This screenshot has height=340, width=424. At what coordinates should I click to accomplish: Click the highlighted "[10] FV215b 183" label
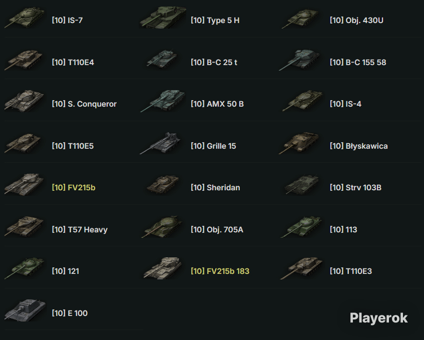tap(220, 271)
